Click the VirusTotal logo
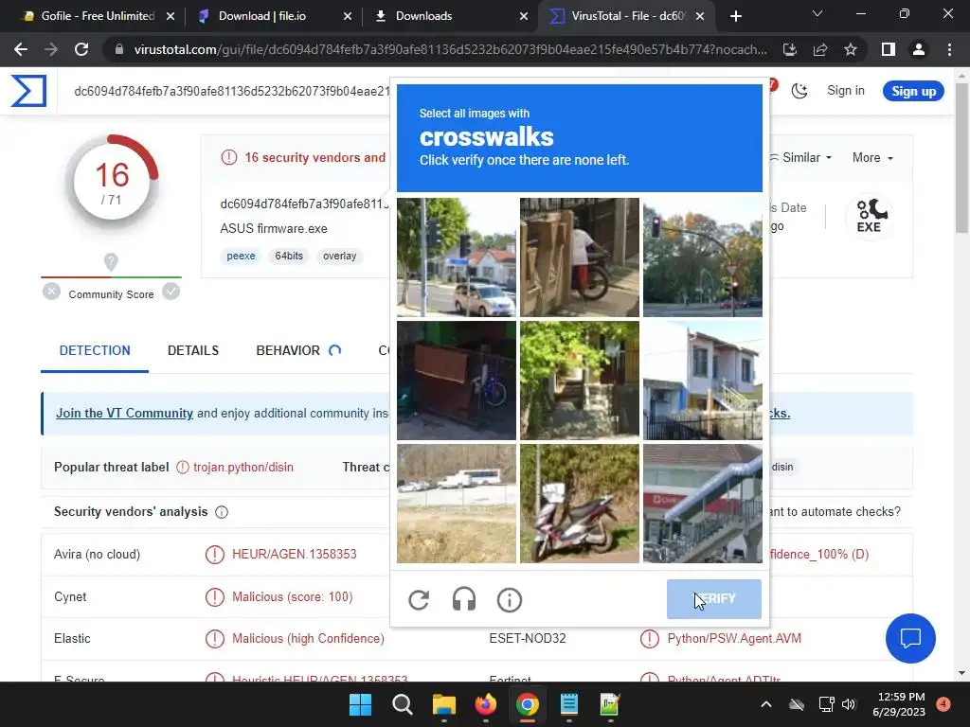The width and height of the screenshot is (970, 727). 28,91
